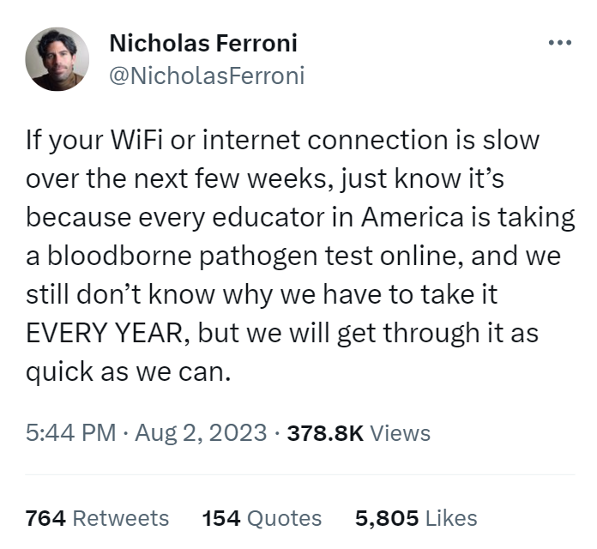Click the 154 quote count number
Image resolution: width=597 pixels, height=549 pixels.
220,518
